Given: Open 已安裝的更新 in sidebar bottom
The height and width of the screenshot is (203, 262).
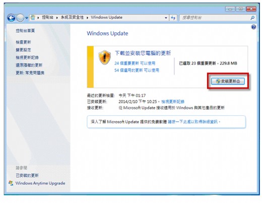Looking at the screenshot, I should [x=27, y=175].
